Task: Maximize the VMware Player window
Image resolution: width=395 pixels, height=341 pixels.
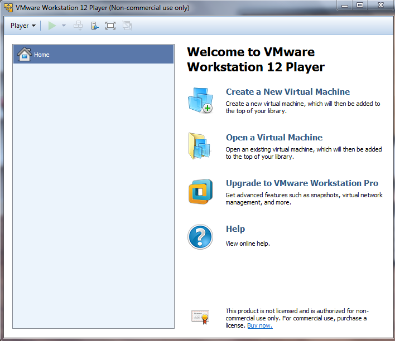Action: coord(360,6)
